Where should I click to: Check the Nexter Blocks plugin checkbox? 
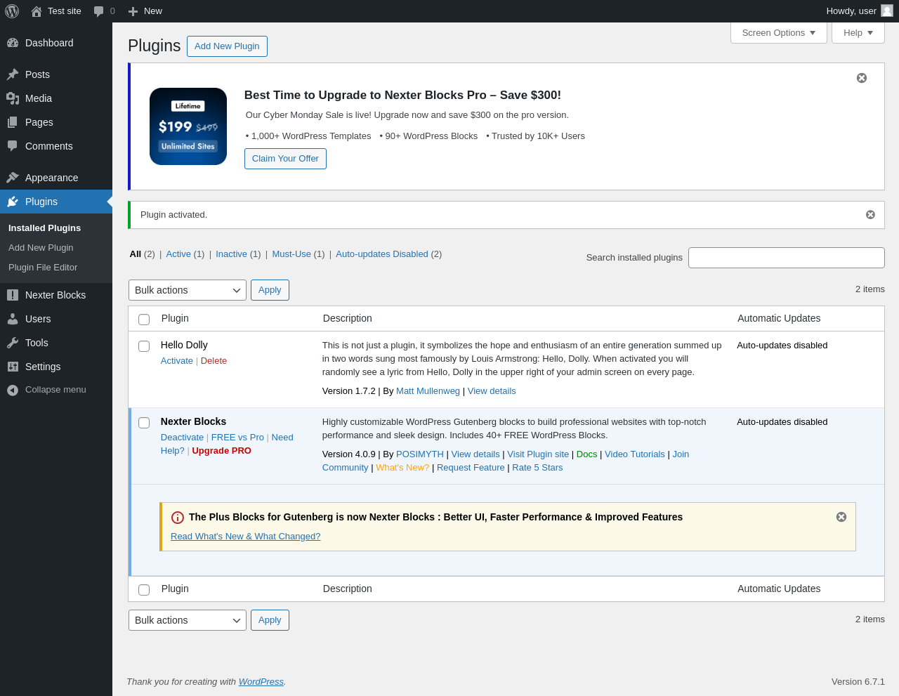click(144, 423)
